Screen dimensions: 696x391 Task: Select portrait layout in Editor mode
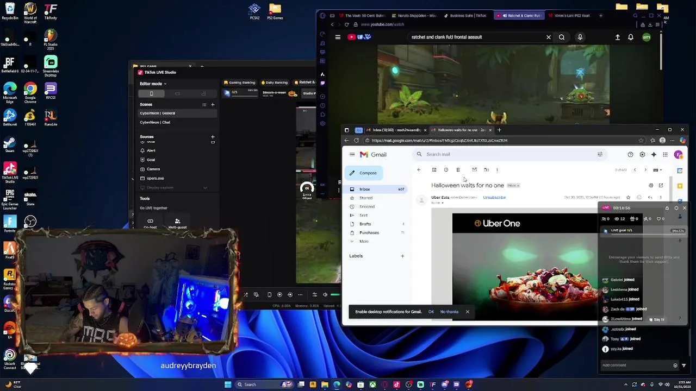151,93
